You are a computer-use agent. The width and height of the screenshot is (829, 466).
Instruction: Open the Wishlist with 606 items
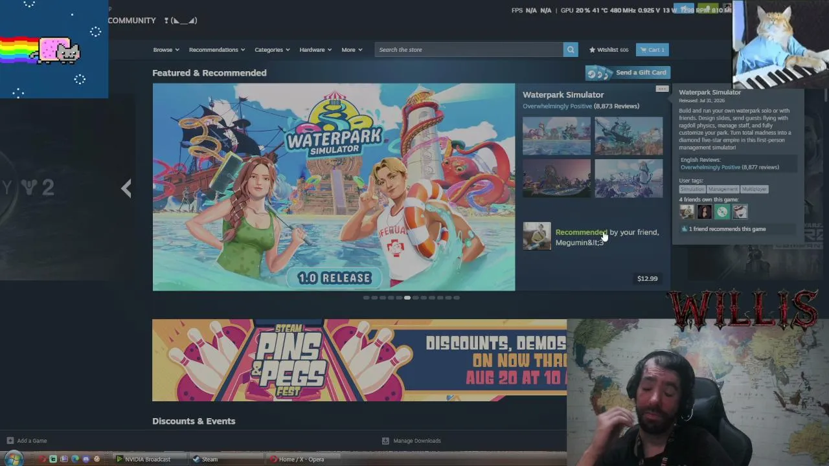[609, 50]
